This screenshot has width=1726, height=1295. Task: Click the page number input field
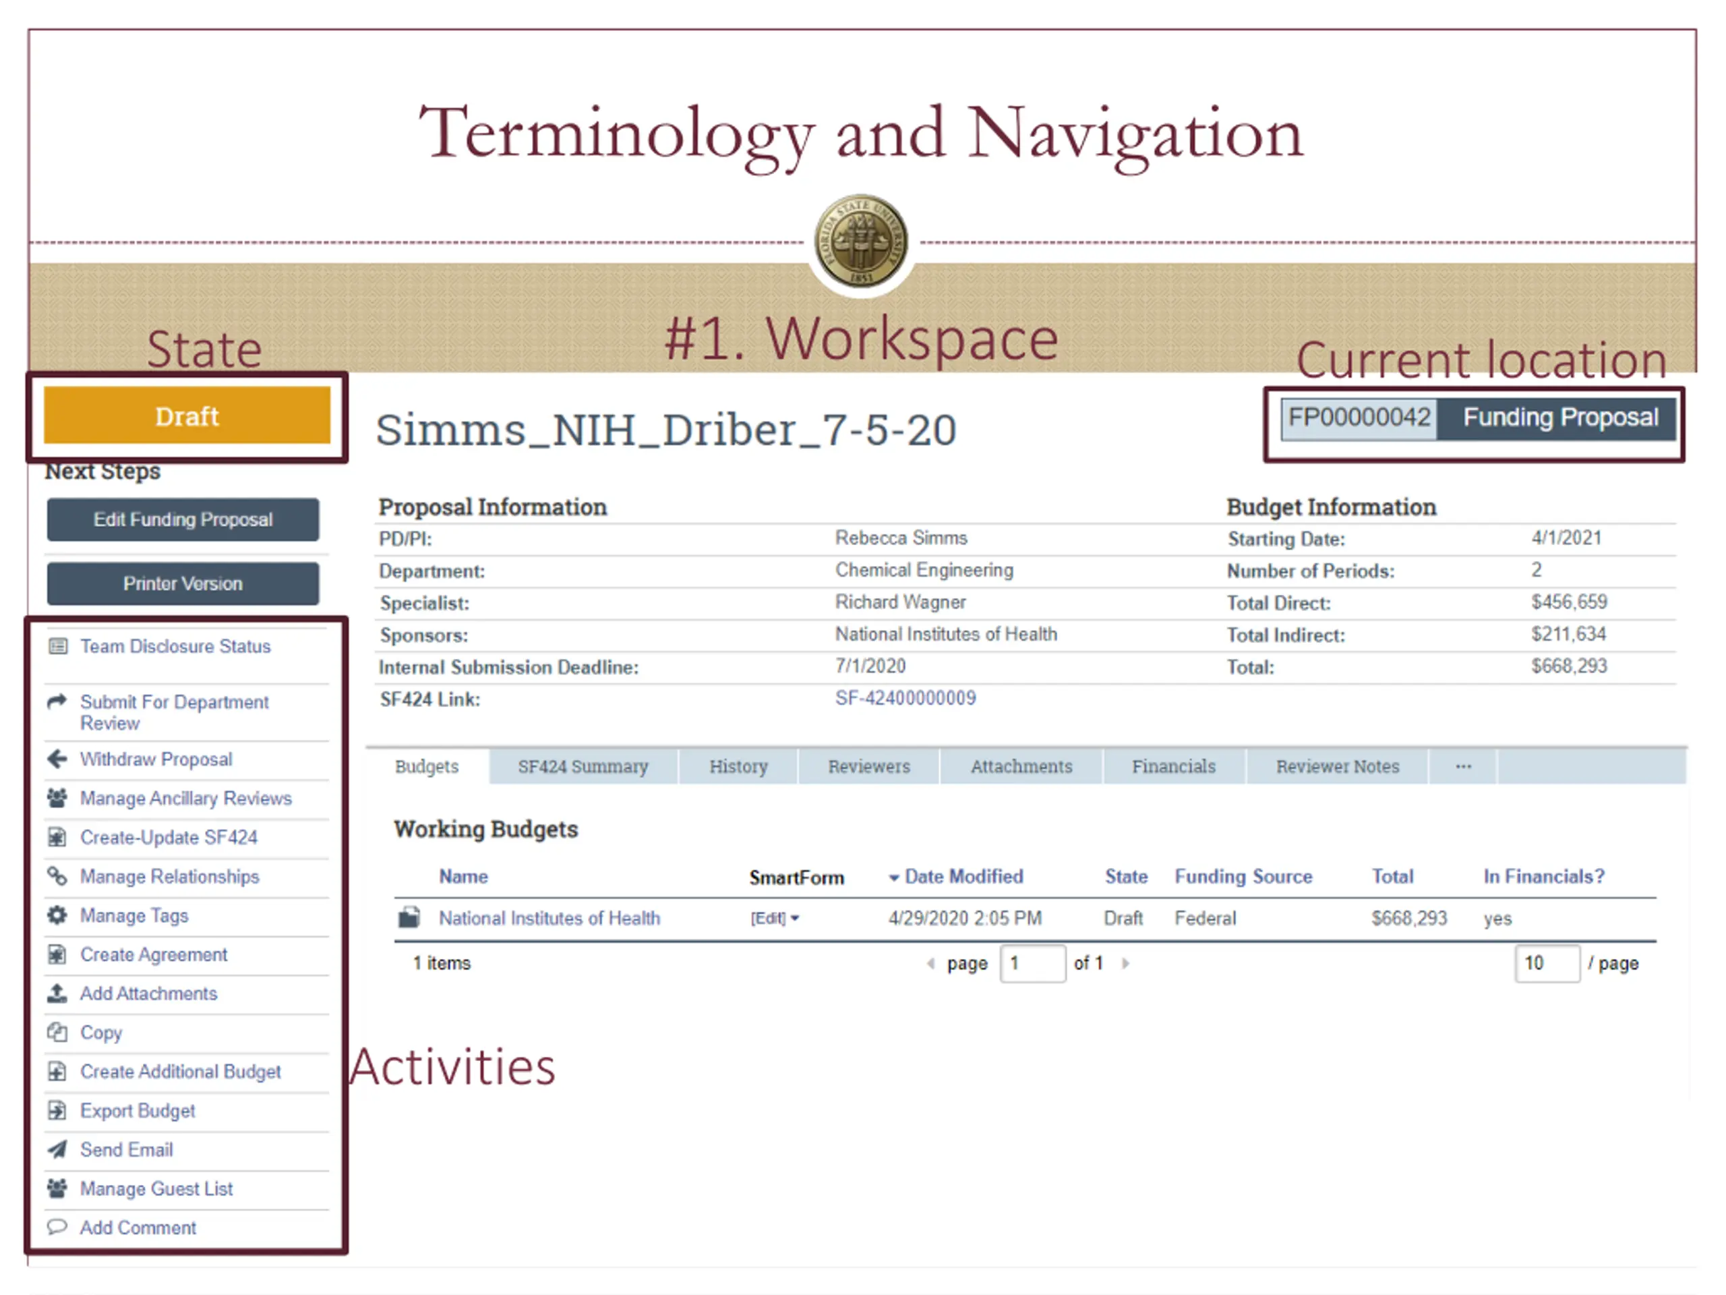[1032, 963]
